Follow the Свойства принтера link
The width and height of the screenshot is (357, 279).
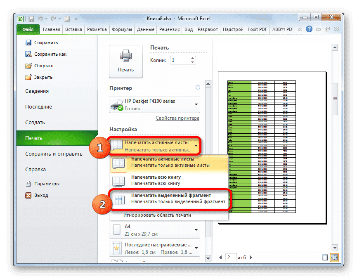(x=177, y=118)
